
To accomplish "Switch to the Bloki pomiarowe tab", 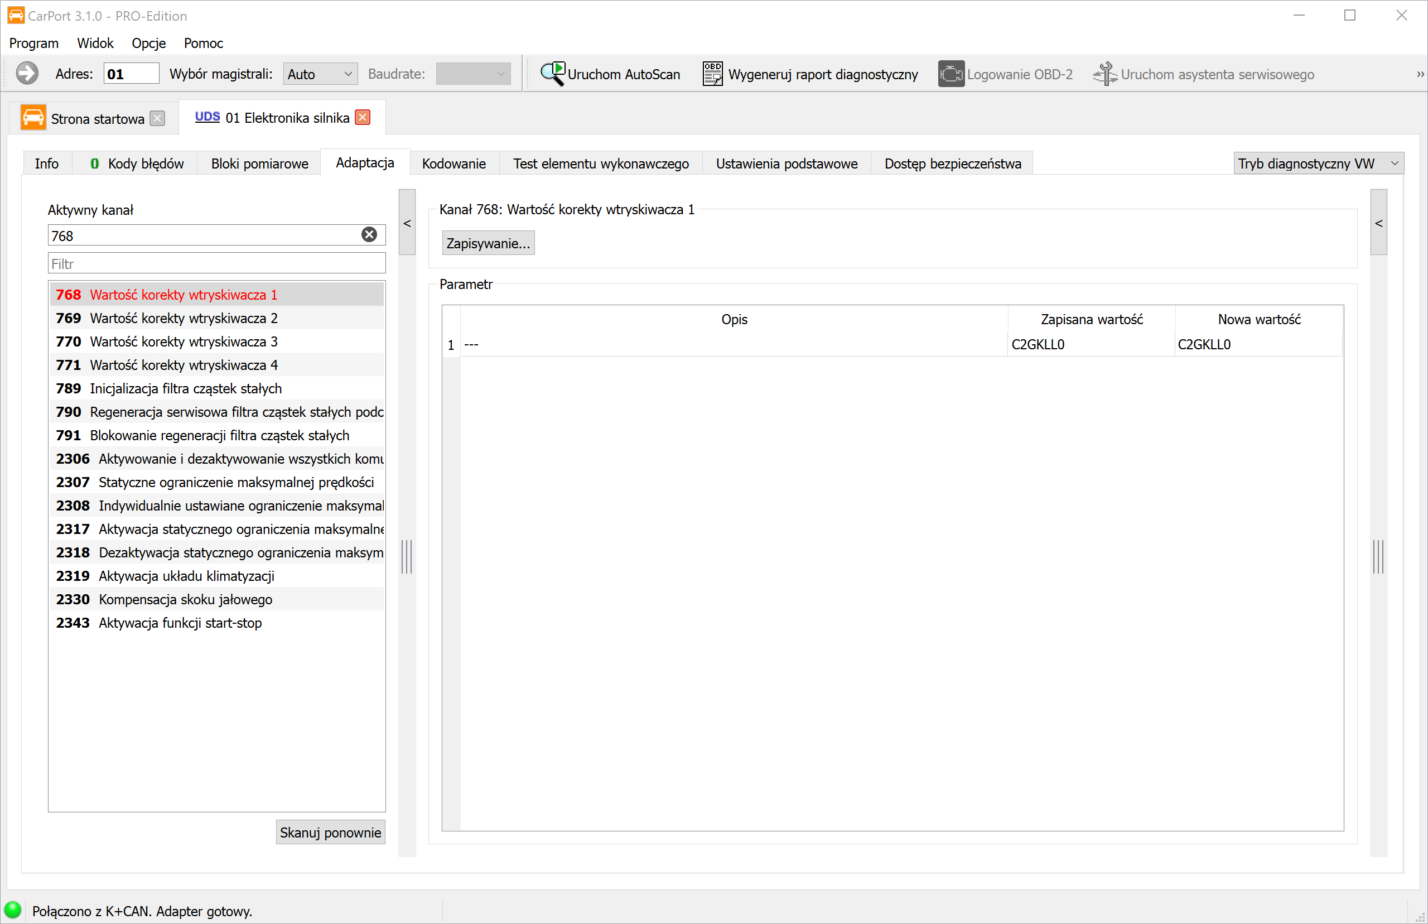I will [260, 163].
